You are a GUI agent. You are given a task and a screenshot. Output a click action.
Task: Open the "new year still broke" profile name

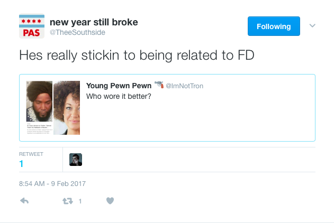click(94, 22)
